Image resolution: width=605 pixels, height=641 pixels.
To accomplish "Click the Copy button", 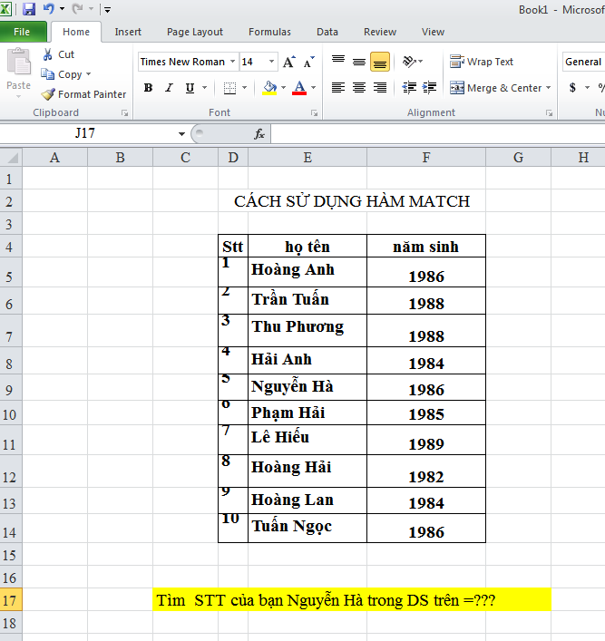I will (63, 74).
